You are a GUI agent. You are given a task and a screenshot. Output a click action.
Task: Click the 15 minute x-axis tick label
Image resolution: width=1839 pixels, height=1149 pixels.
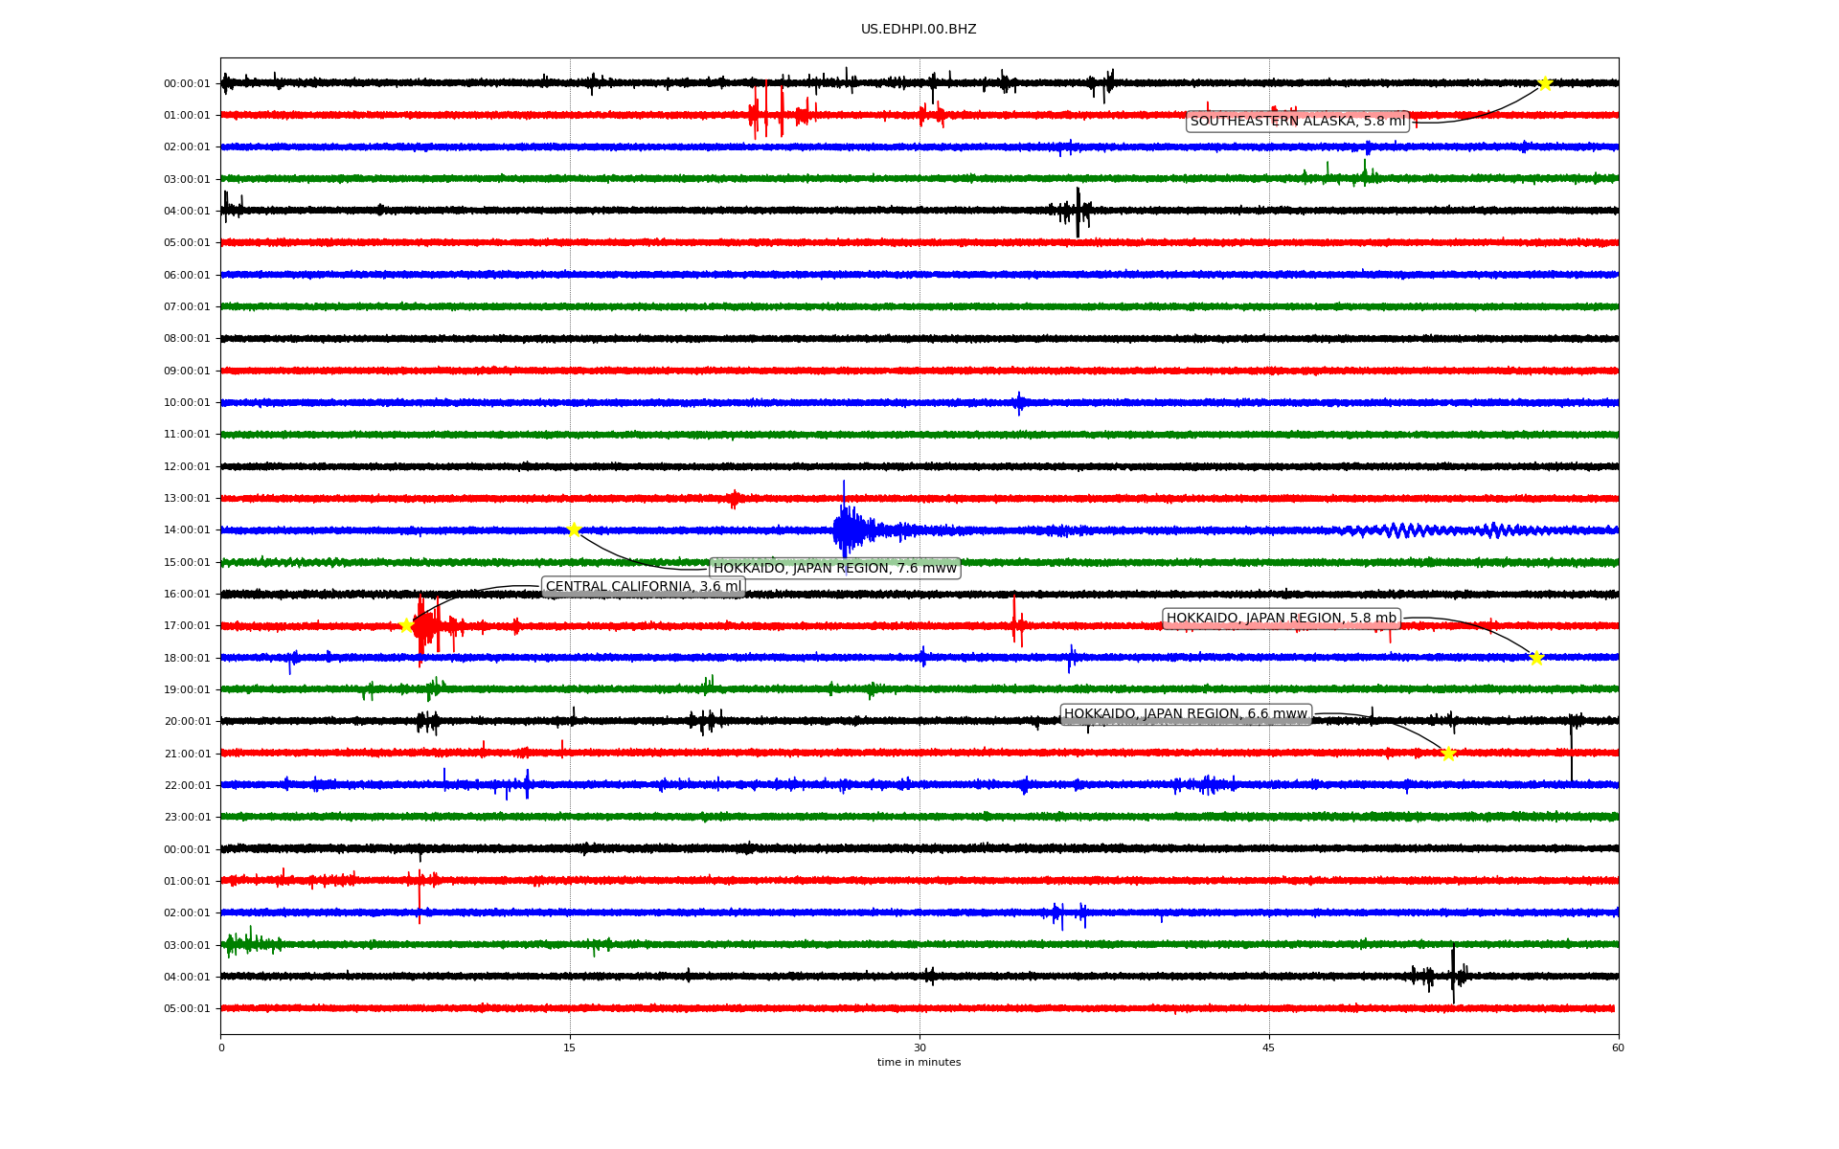(x=570, y=1048)
